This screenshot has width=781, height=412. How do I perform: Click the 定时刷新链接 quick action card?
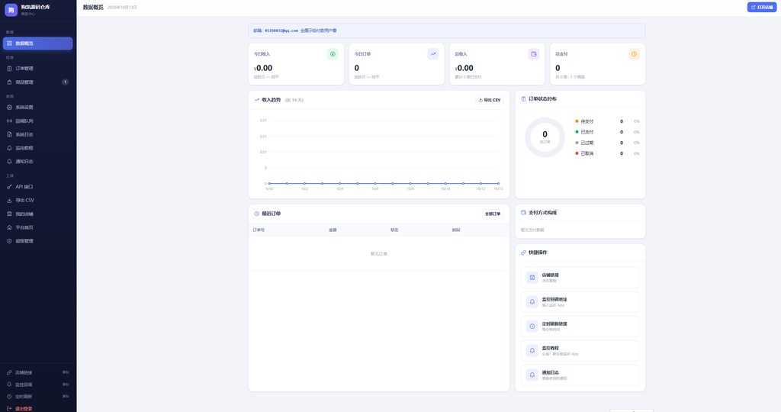580,327
